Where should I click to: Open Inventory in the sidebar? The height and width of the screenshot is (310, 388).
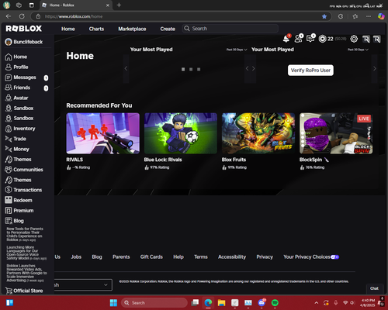24,129
